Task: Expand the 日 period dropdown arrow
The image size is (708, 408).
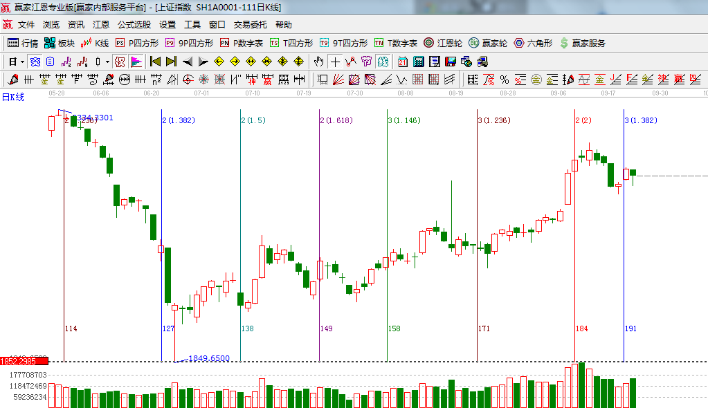Action: coord(22,62)
